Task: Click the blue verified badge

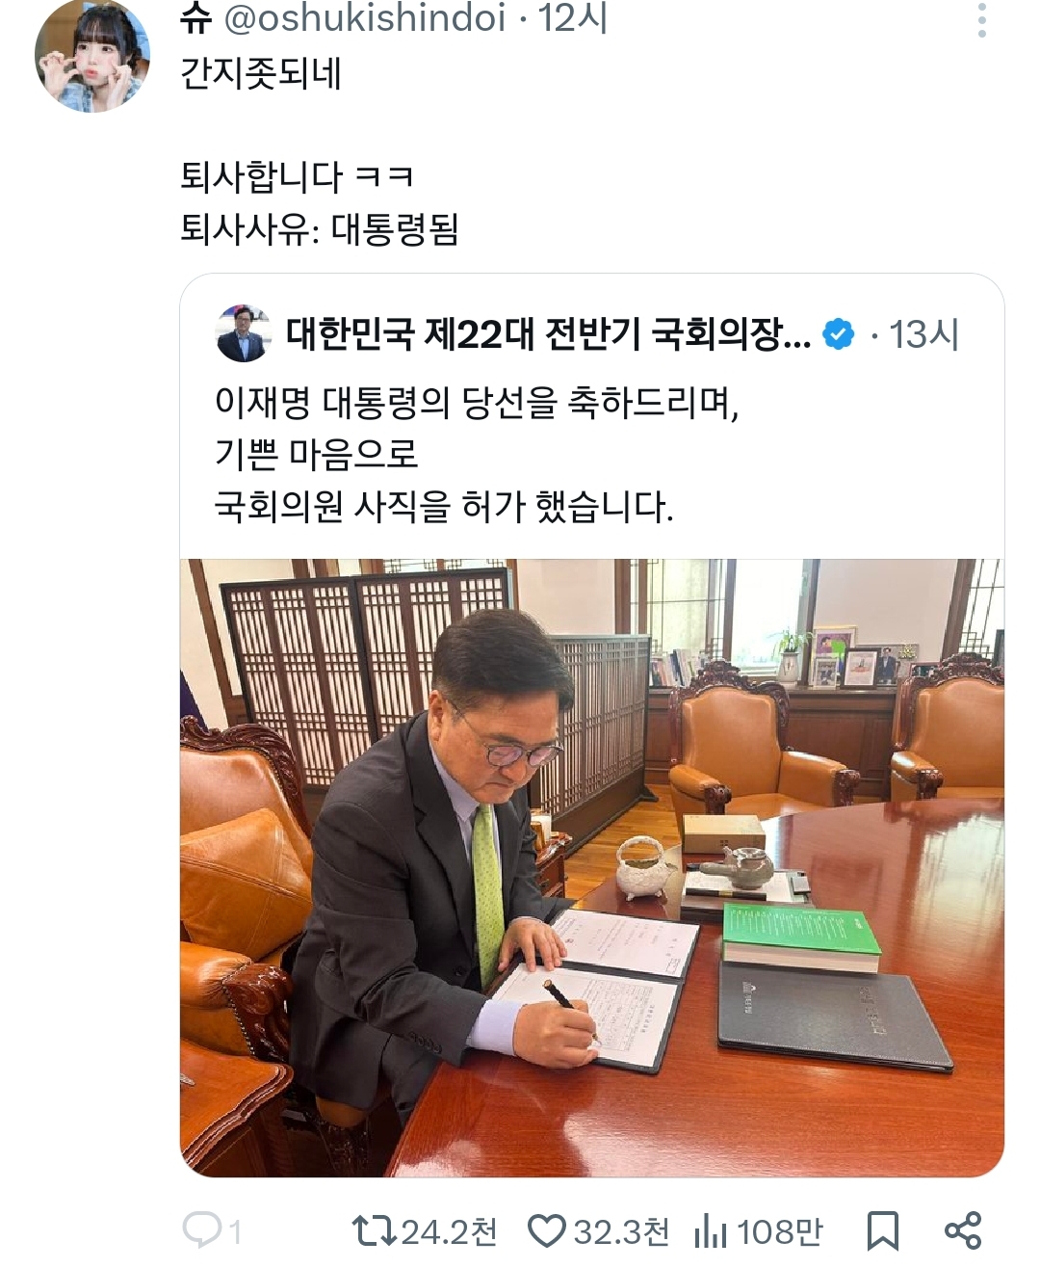Action: tap(839, 334)
